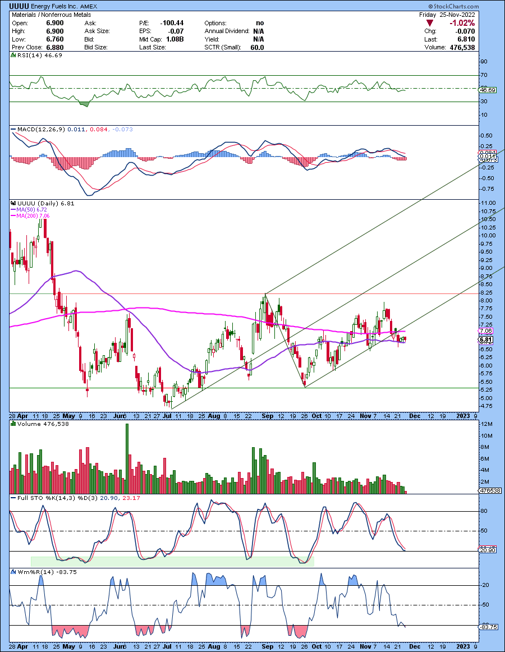Click the 'MA(50) 6.72' legend label
The height and width of the screenshot is (652, 505).
click(31, 210)
